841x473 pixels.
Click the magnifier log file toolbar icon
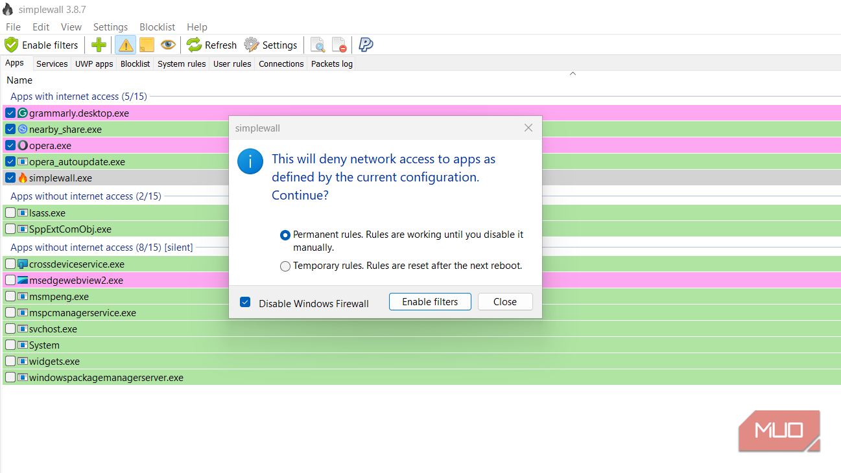coord(318,45)
